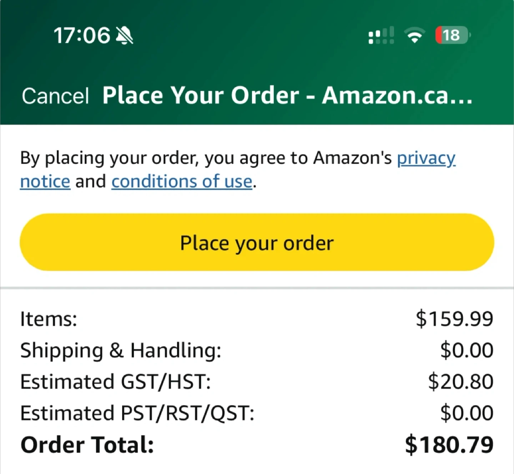The width and height of the screenshot is (514, 474).
Task: Tap the $159.99 items amount
Action: click(x=454, y=319)
